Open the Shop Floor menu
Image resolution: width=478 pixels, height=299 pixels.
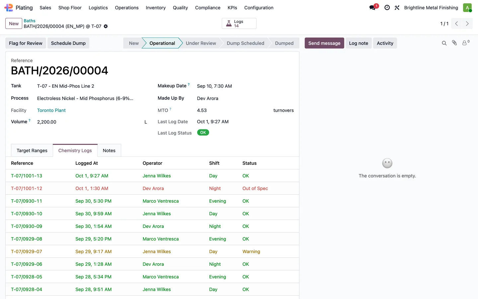tap(70, 8)
